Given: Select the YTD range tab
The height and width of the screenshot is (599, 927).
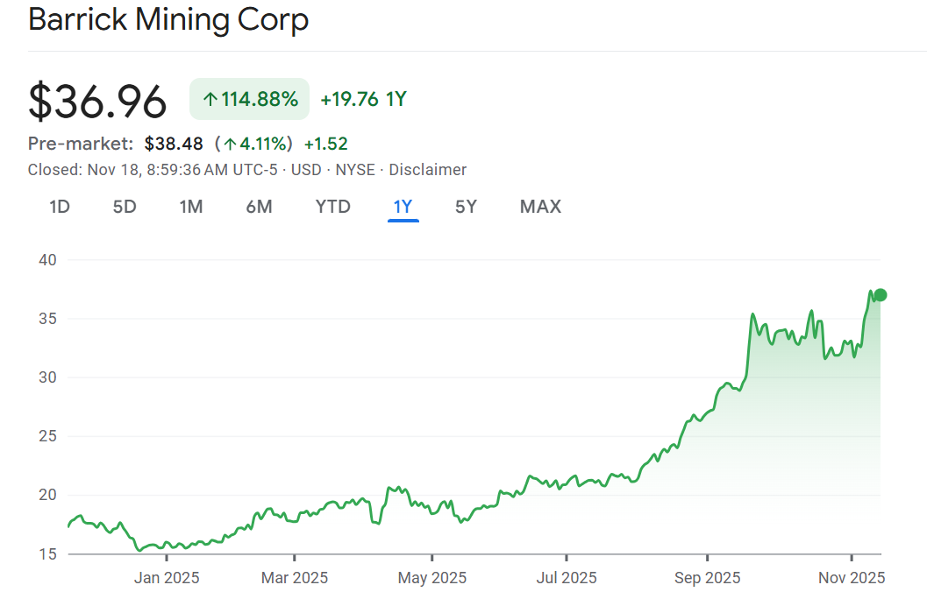Looking at the screenshot, I should tap(332, 207).
